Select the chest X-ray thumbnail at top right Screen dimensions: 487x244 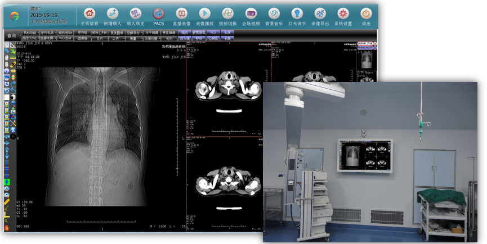point(367,58)
